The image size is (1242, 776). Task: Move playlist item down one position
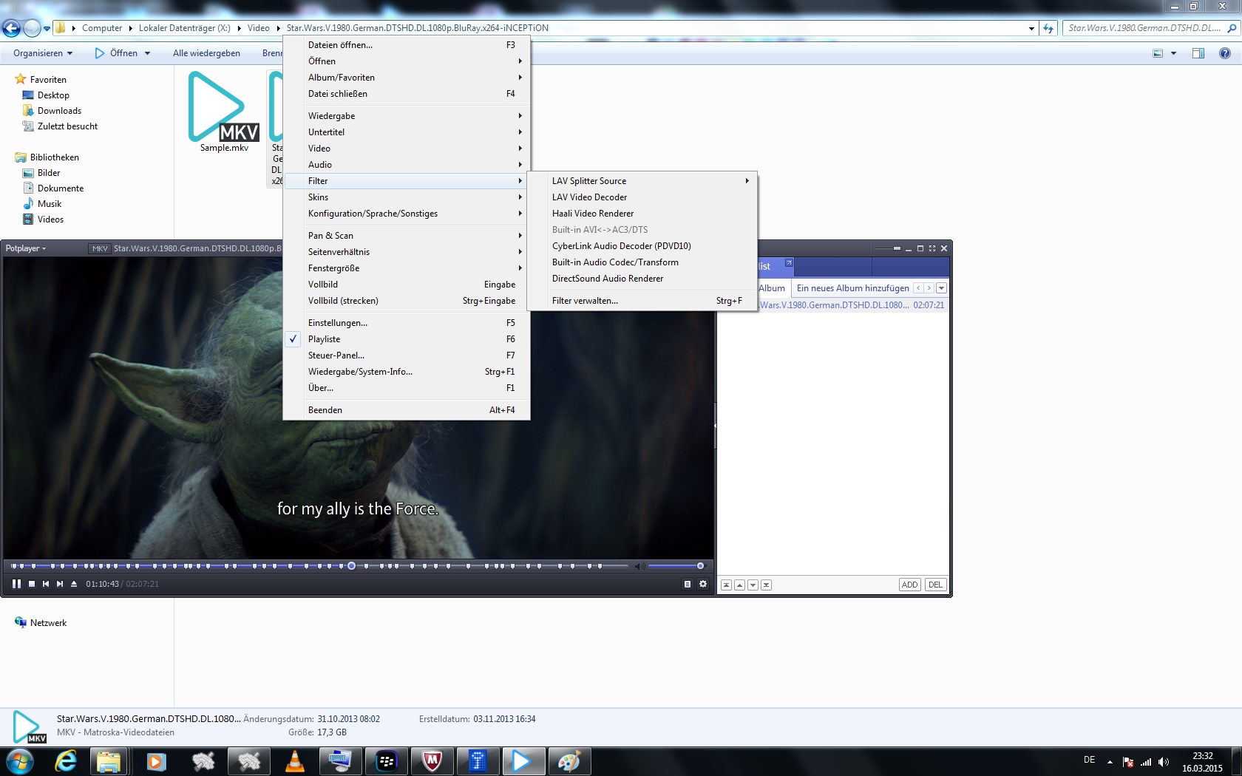[753, 585]
